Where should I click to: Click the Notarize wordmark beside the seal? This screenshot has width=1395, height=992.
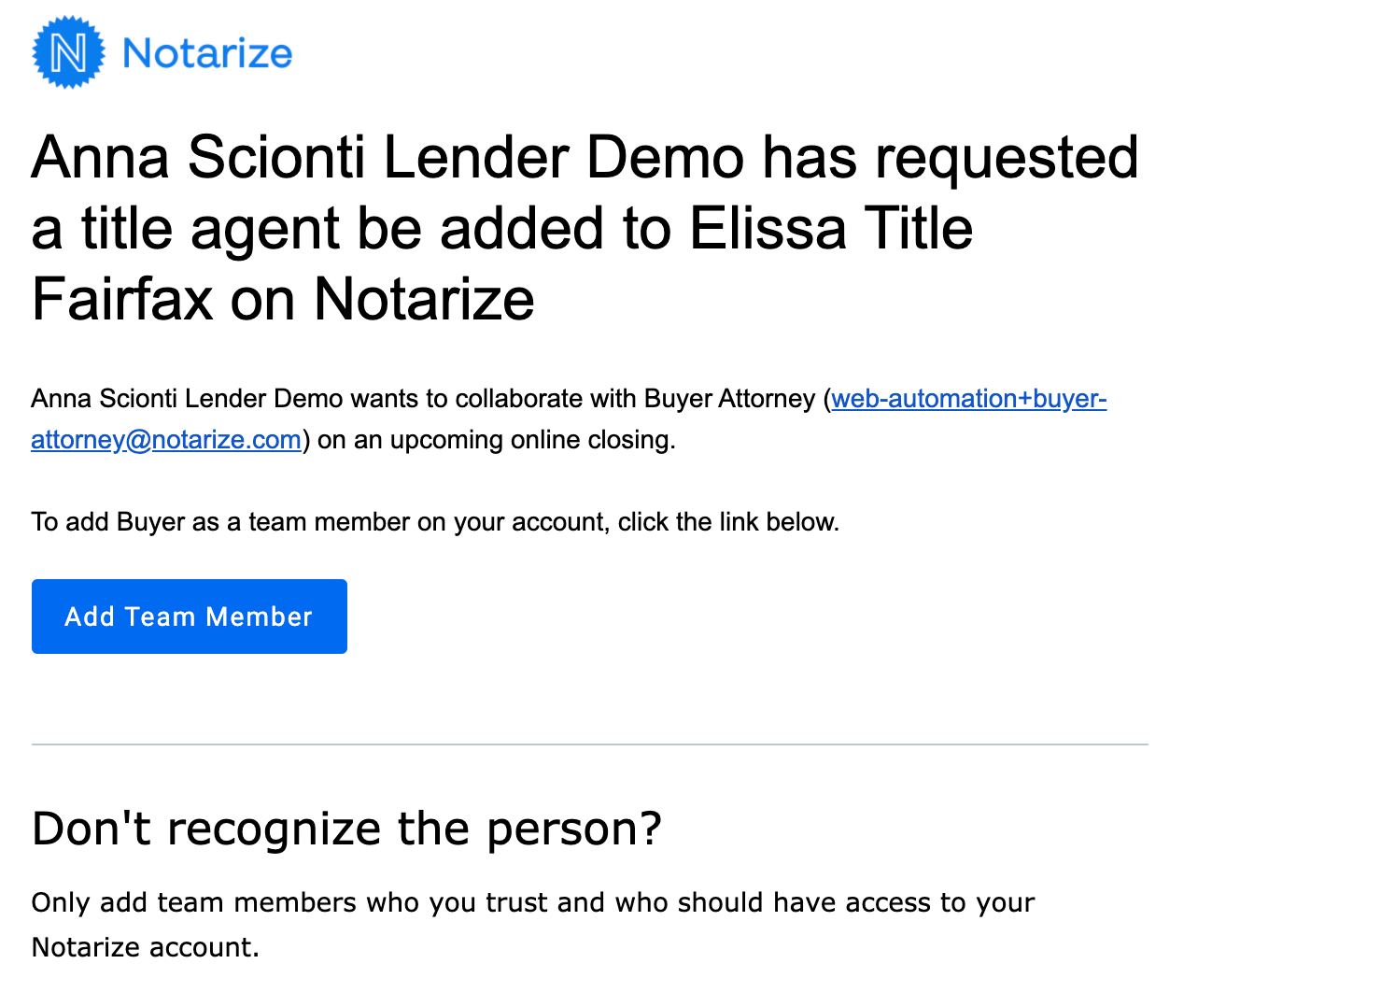207,53
